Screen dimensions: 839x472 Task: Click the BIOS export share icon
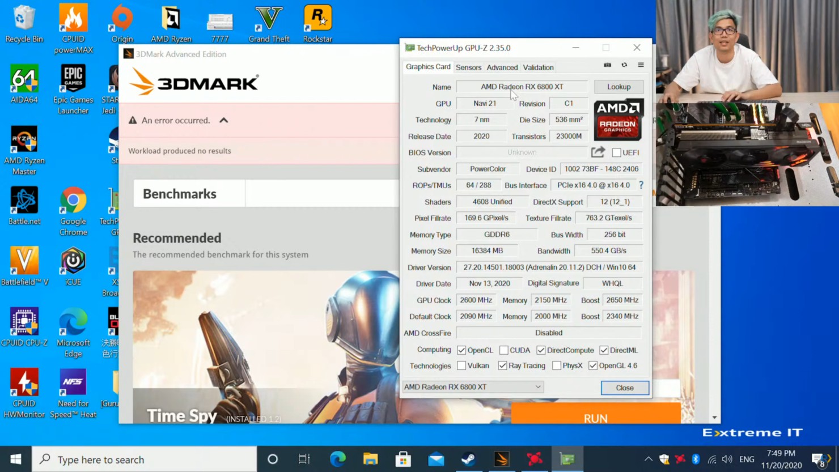point(598,152)
